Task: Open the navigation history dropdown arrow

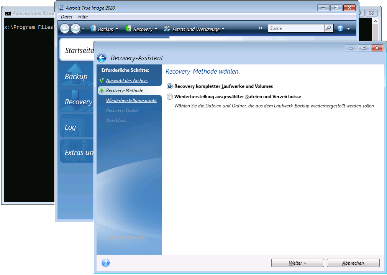Action: click(83, 29)
